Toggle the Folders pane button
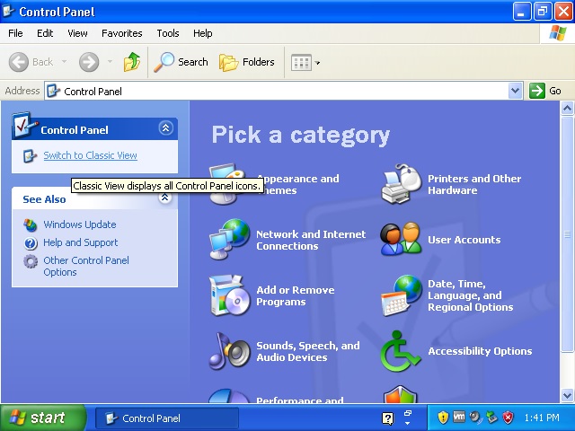Viewport: 575px width, 431px height. pyautogui.click(x=247, y=62)
